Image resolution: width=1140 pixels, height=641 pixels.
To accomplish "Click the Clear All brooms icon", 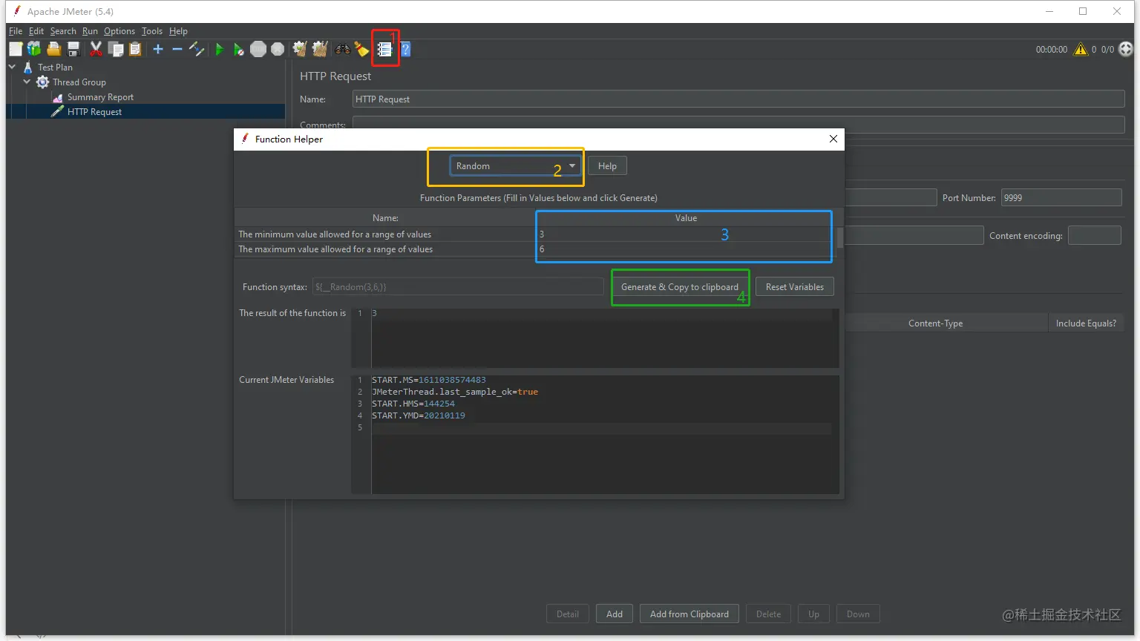I will [320, 49].
